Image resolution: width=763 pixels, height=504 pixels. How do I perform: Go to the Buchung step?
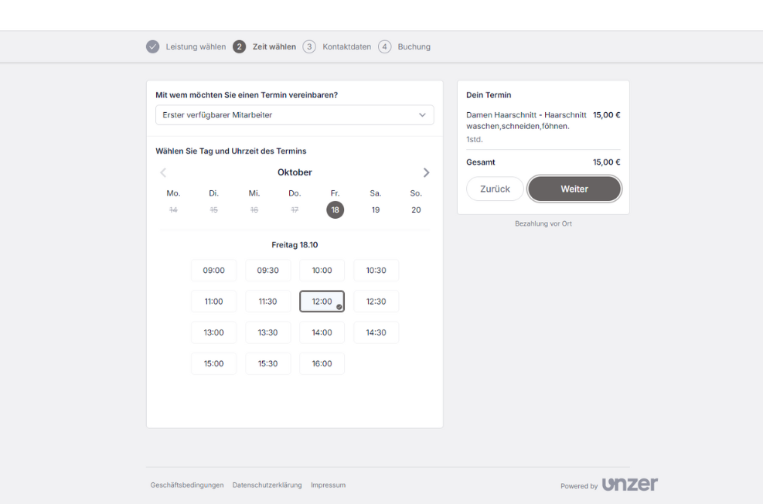tap(414, 46)
